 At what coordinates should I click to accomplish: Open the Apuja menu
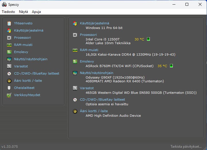tap(36, 12)
